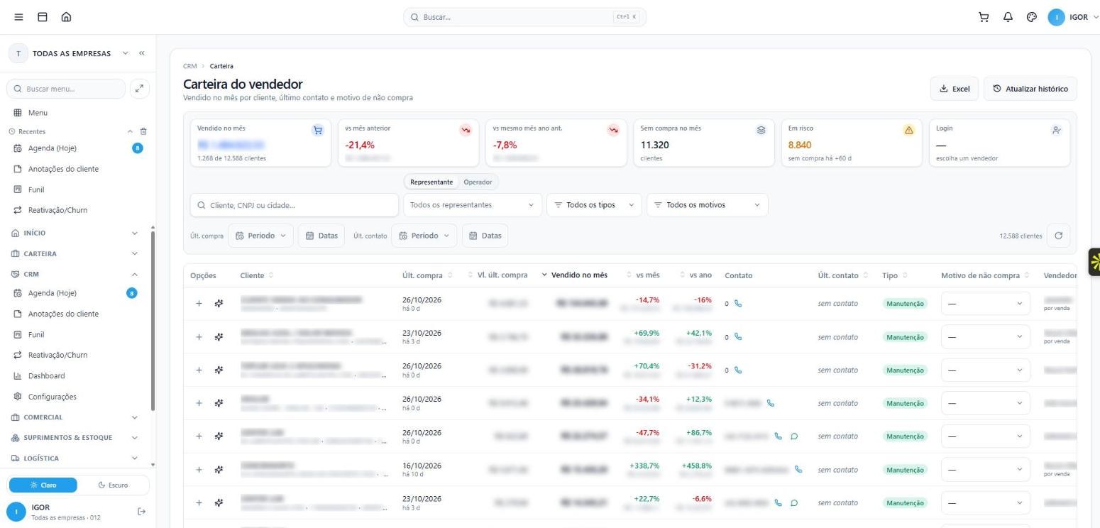Image resolution: width=1100 pixels, height=528 pixels.
Task: Open Reativação/Churn under CRM section
Action: point(57,355)
